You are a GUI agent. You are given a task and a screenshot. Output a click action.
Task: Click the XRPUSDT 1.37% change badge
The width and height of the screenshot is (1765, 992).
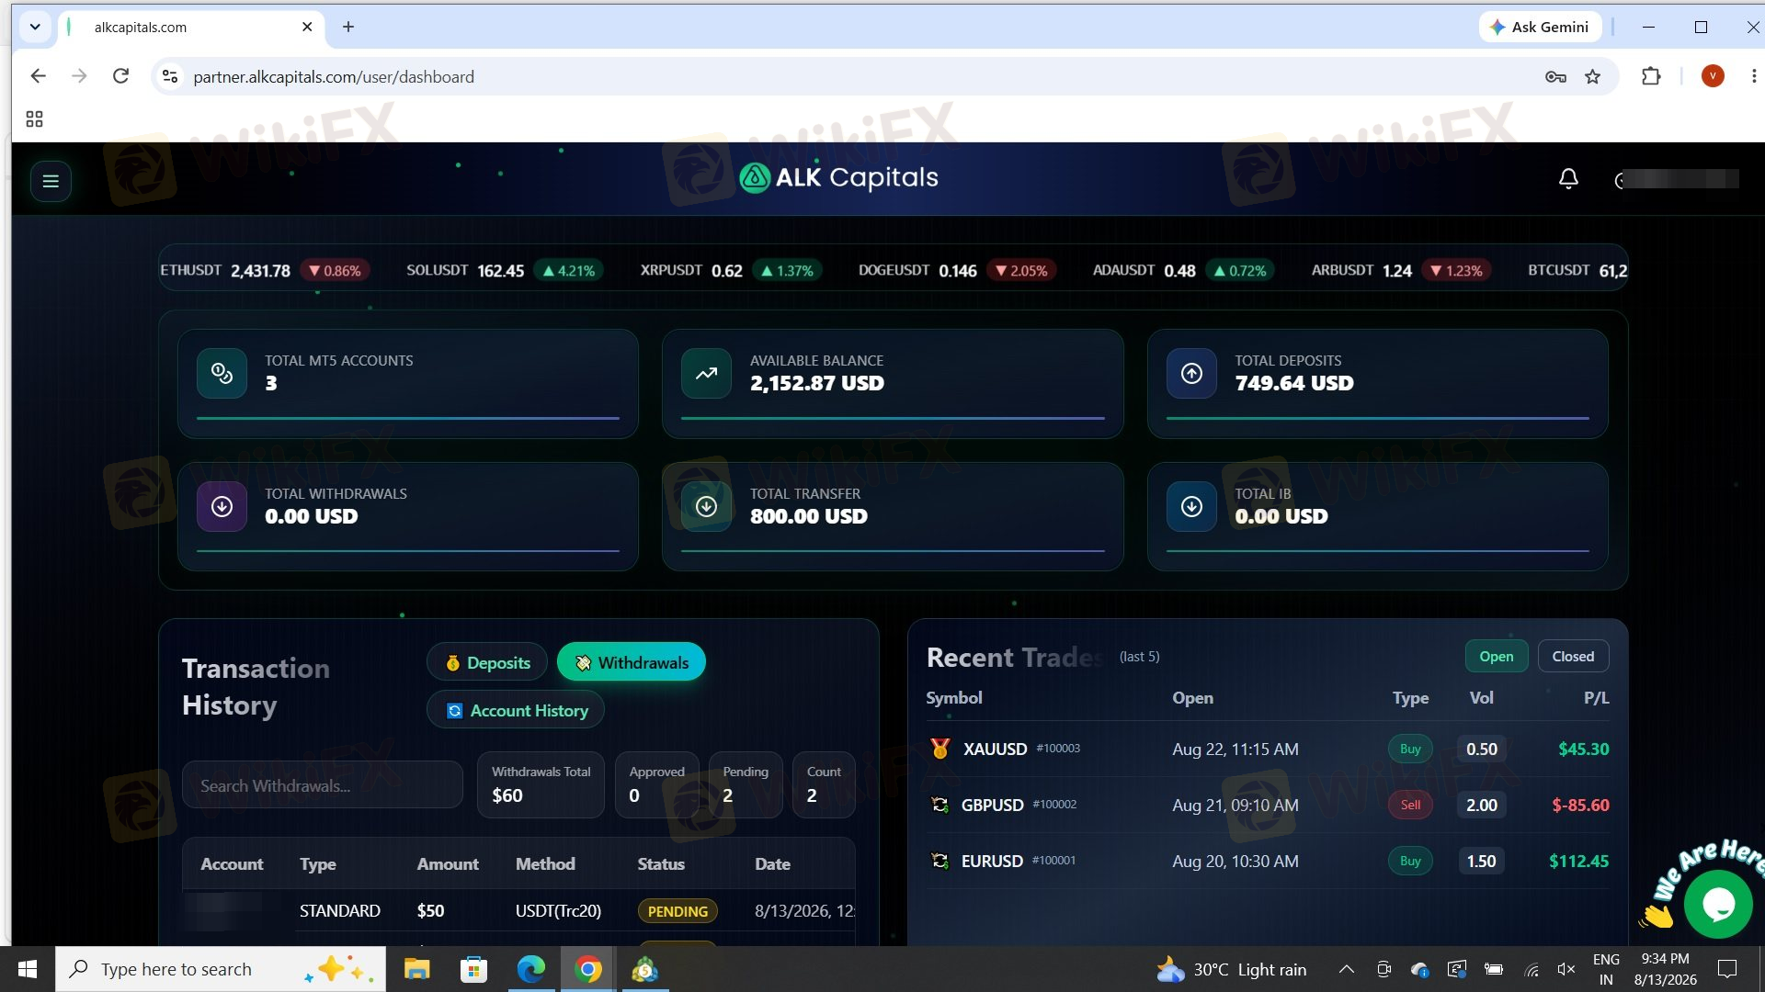(787, 270)
